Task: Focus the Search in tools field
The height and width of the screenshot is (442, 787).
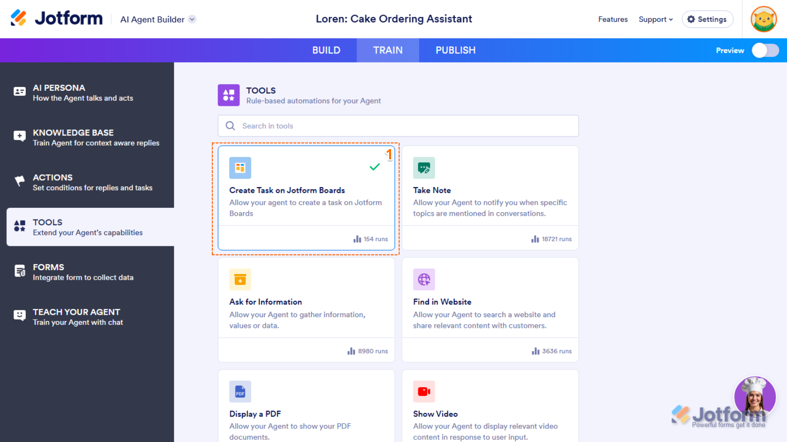Action: click(x=398, y=126)
